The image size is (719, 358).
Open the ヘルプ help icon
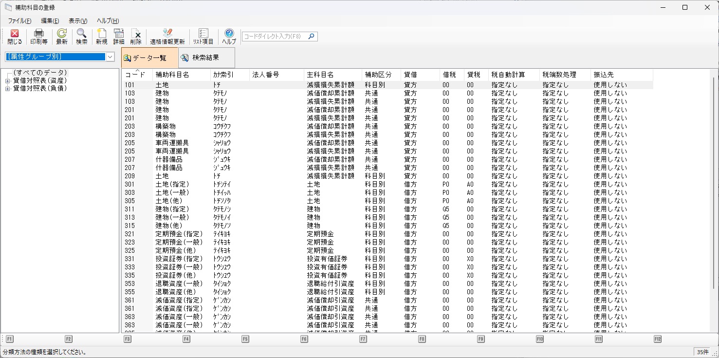[x=229, y=37]
